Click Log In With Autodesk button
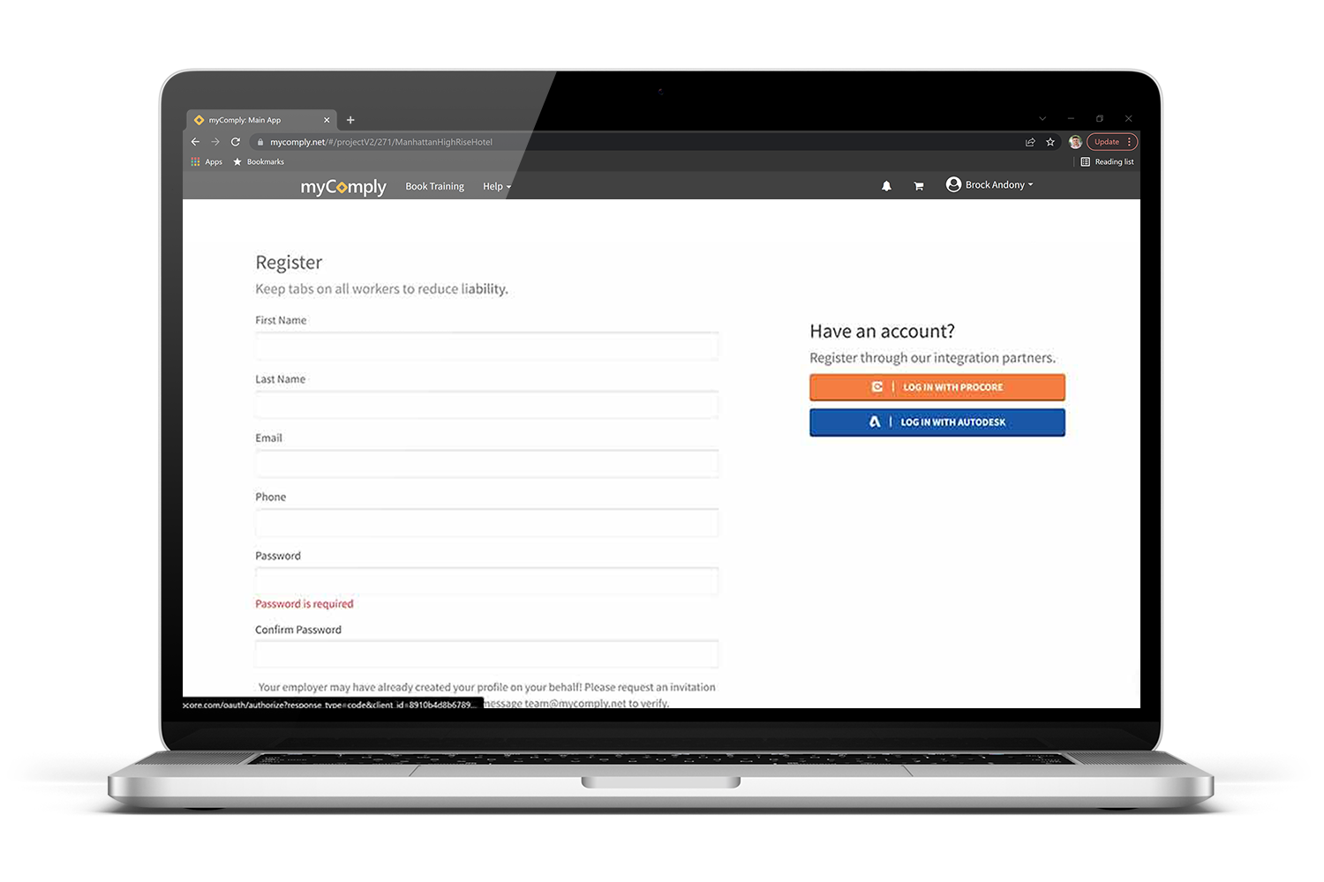The height and width of the screenshot is (882, 1324). point(937,422)
